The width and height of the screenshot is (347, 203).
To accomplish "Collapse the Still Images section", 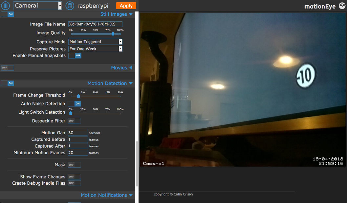I will tap(131, 14).
